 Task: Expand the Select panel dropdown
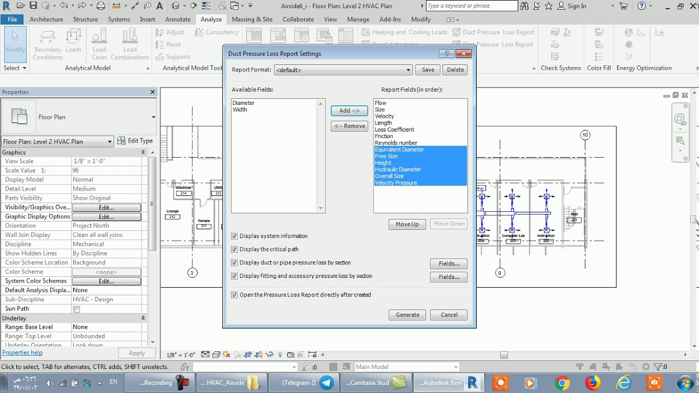(x=15, y=68)
